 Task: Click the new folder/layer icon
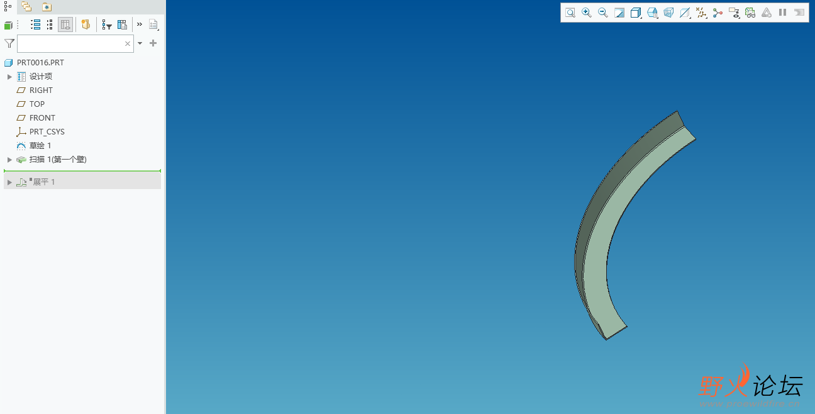pyautogui.click(x=86, y=25)
